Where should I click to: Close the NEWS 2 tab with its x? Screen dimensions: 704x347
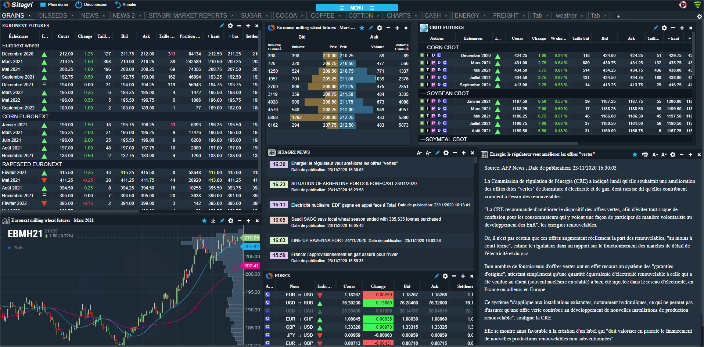pyautogui.click(x=140, y=15)
